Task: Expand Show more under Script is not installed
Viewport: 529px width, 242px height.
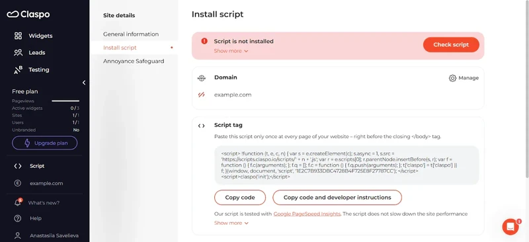Action: coord(231,51)
